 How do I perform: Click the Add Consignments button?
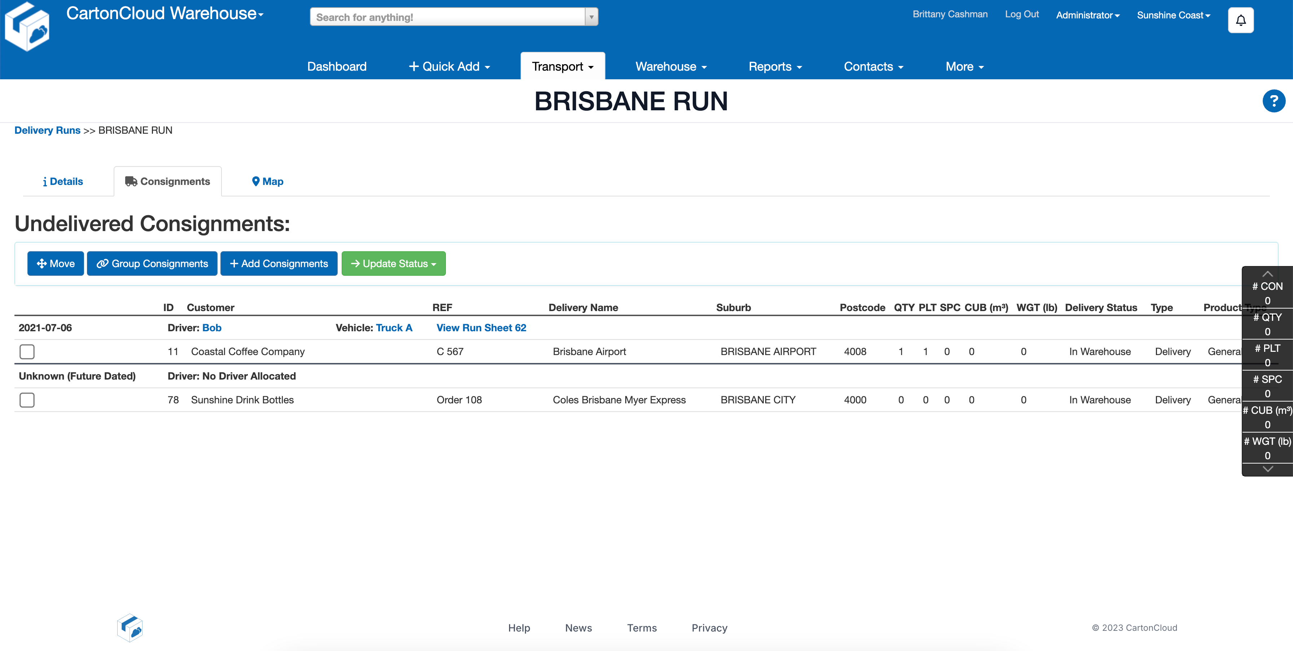tap(279, 264)
